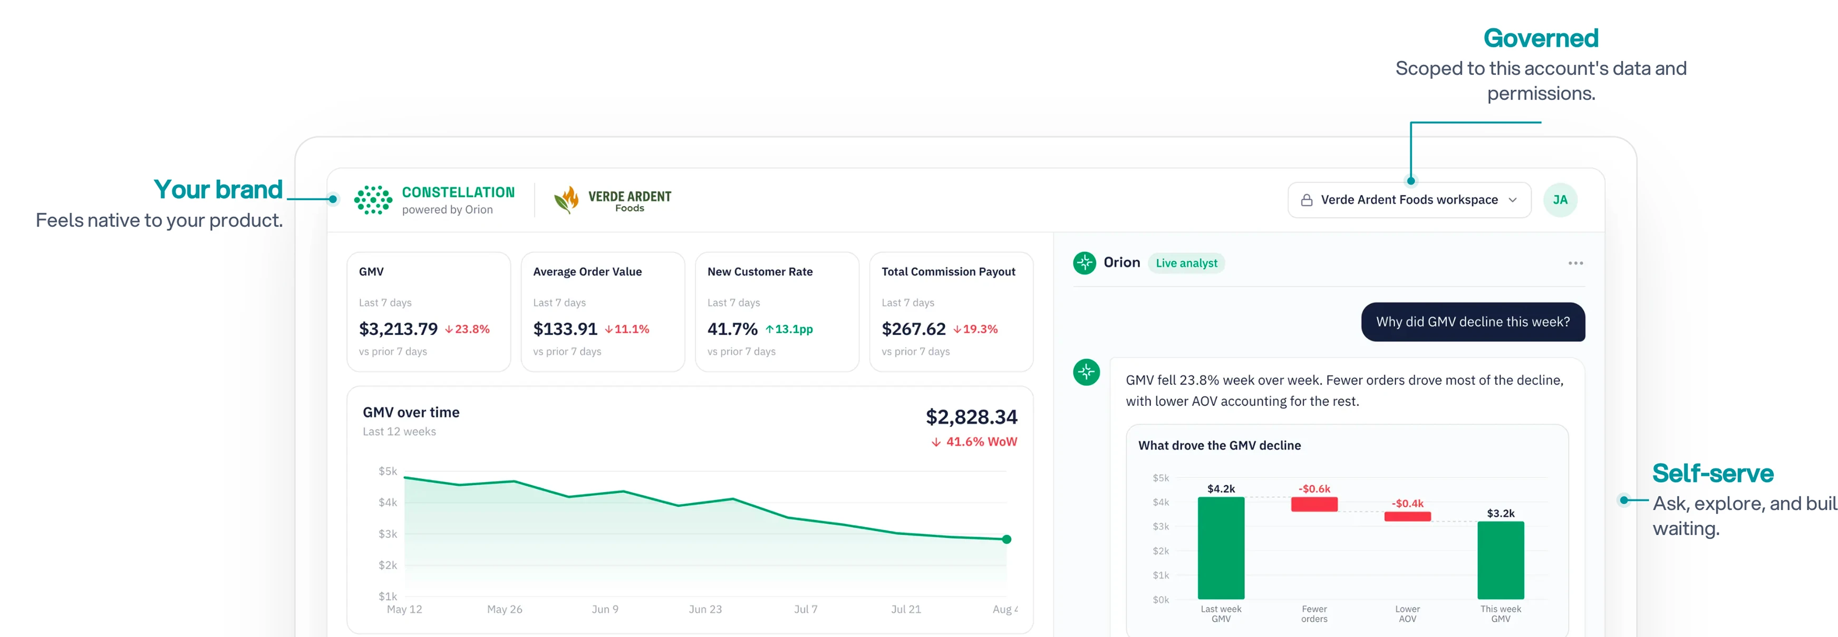
Task: Click the Orion sparkle icon in panel header
Action: [x=1085, y=263]
